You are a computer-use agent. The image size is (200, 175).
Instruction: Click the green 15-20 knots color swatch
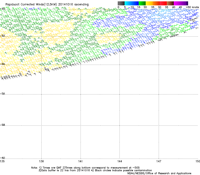pyautogui.click(x=142, y=3)
